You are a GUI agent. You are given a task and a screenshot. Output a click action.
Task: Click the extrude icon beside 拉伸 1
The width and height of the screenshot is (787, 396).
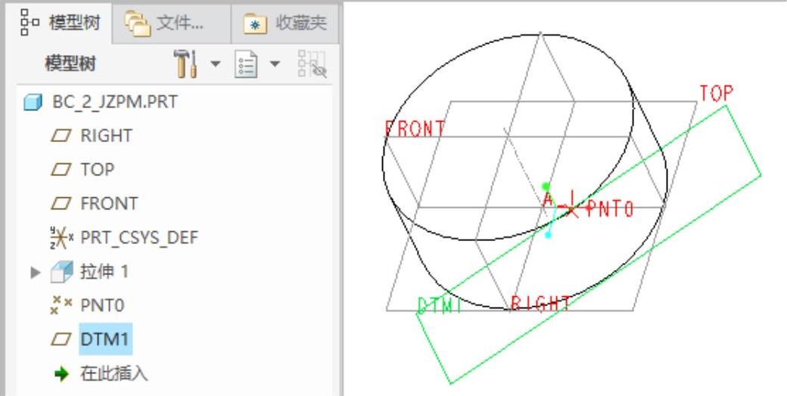[62, 272]
